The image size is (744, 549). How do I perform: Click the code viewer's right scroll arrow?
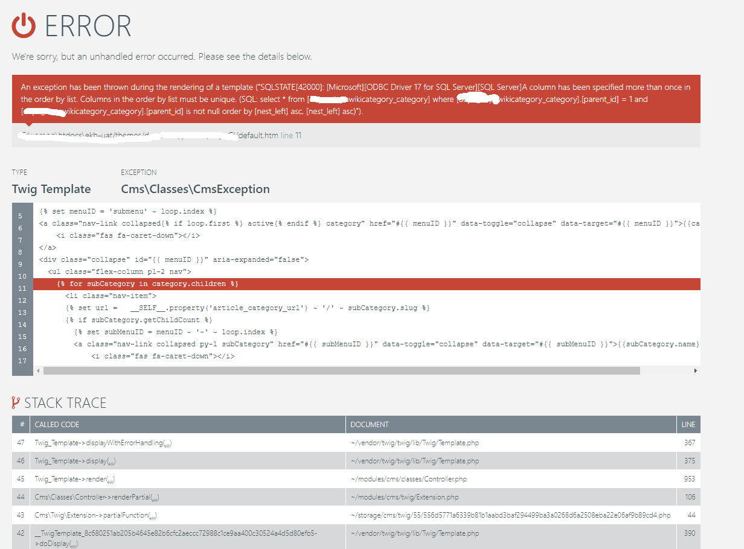click(x=696, y=370)
